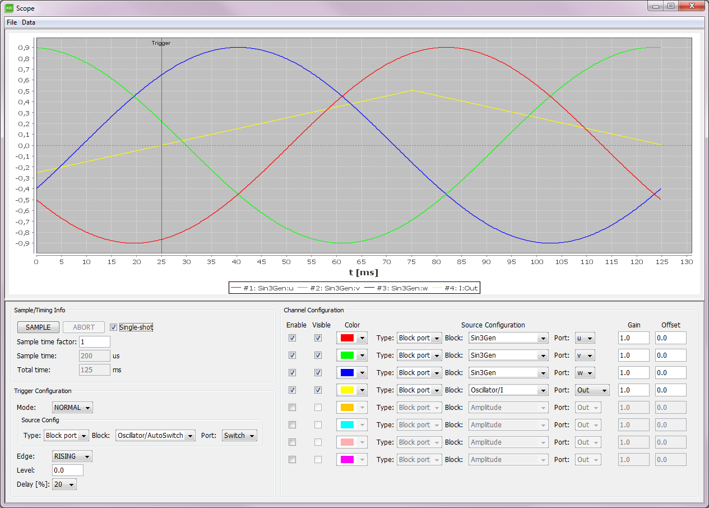Open the trigger Mode NORMAL dropdown
Image resolution: width=709 pixels, height=508 pixels.
(x=73, y=408)
